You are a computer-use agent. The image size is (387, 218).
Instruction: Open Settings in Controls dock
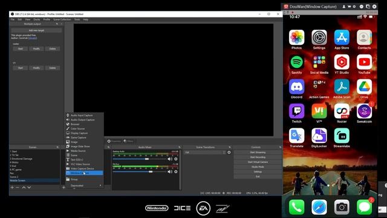coord(258,171)
